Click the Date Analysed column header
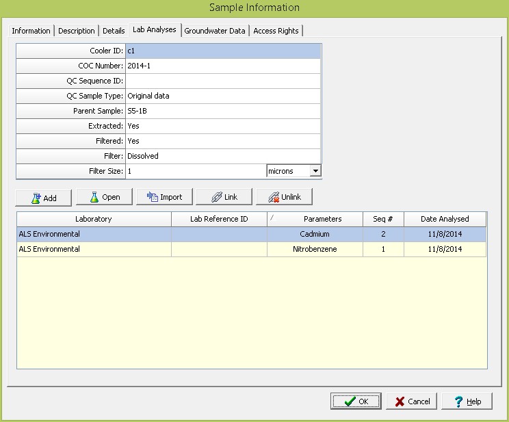509x422 pixels. [x=445, y=219]
